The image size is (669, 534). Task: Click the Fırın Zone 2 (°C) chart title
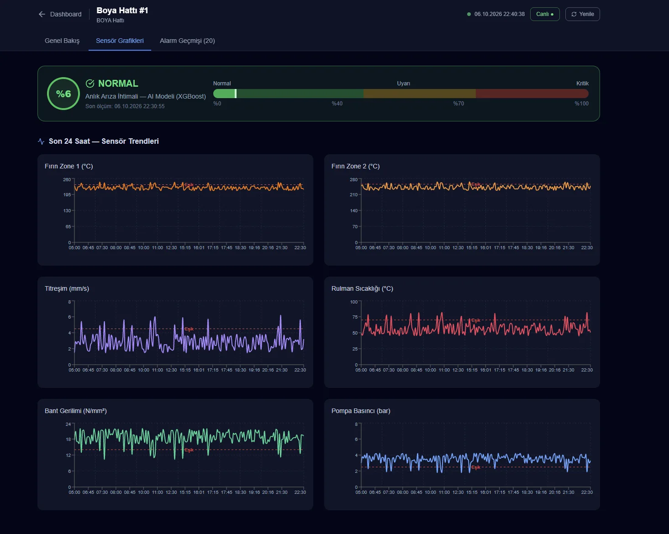356,166
